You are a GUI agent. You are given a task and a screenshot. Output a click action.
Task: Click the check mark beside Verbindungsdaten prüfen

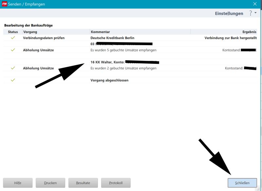13,38
